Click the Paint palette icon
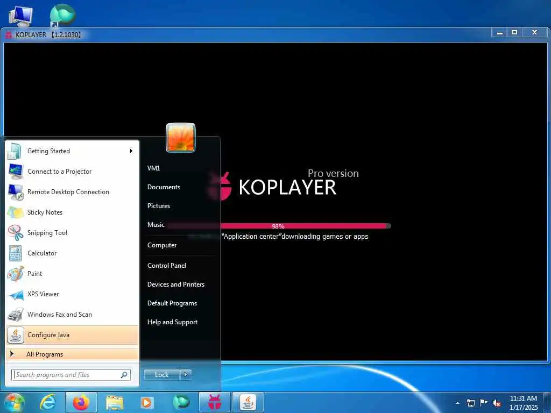 (16, 274)
